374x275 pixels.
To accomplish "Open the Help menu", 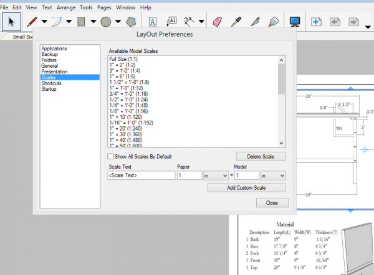I will (145, 7).
